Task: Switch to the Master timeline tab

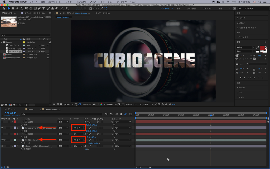Action: pyautogui.click(x=31, y=109)
